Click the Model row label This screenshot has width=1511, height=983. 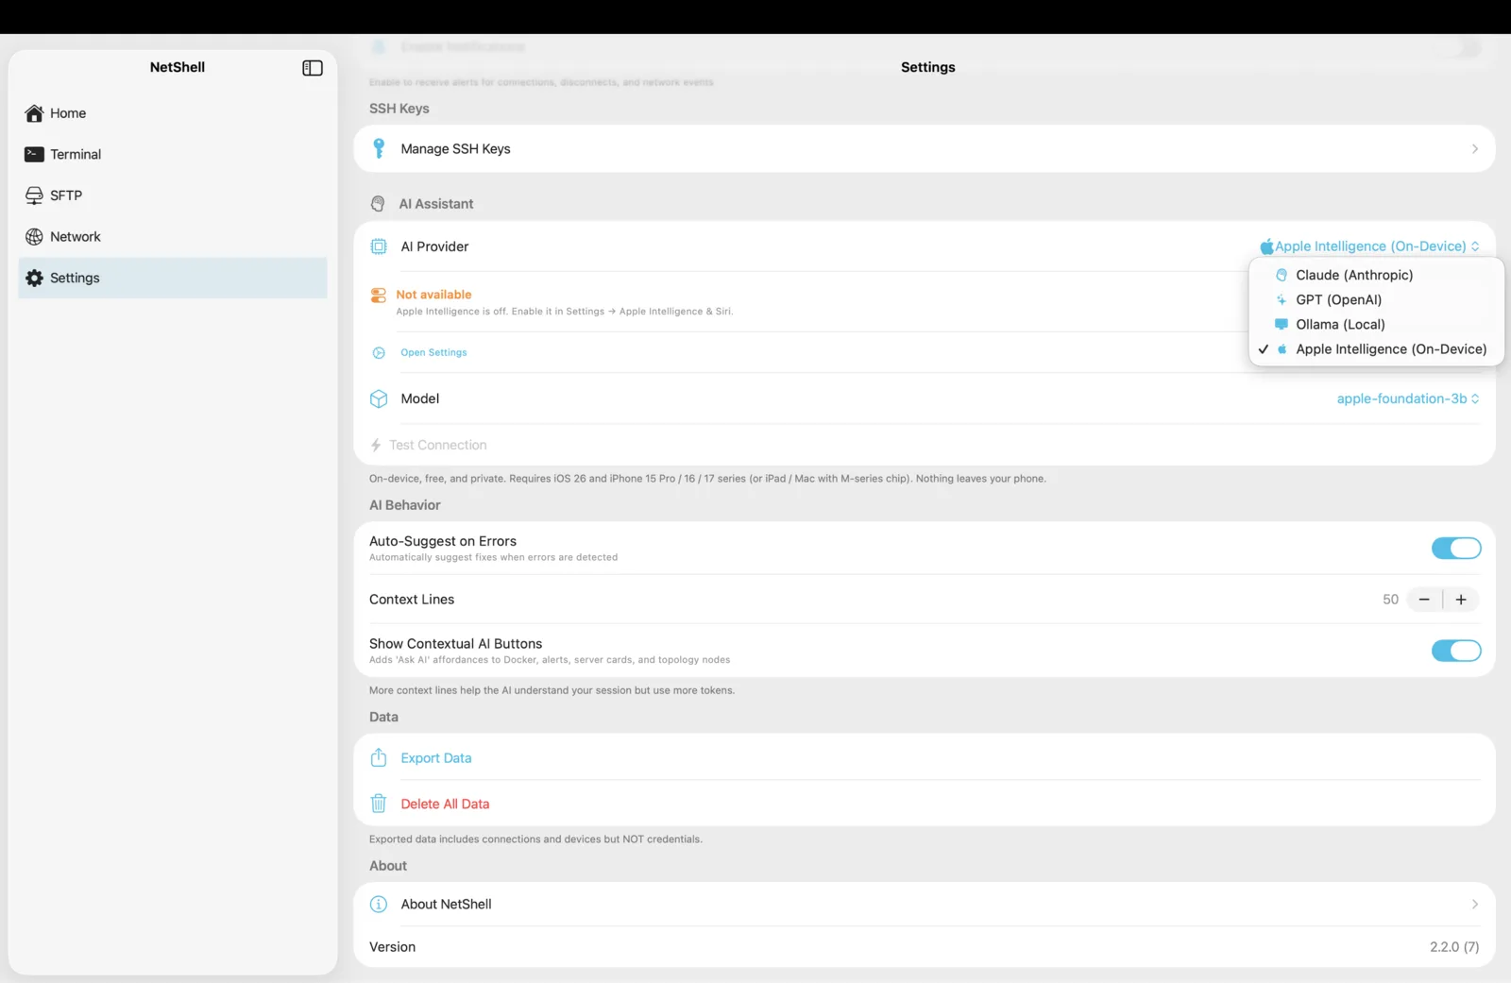[420, 398]
